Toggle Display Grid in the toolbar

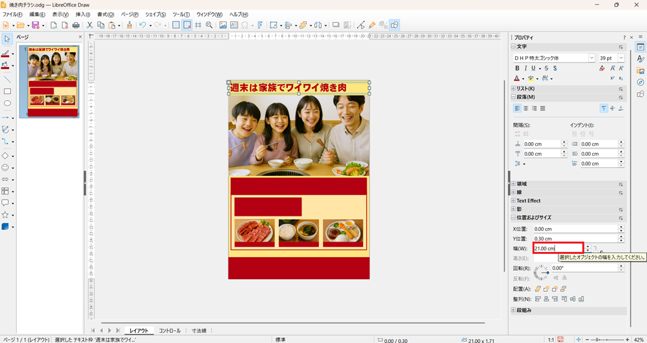(x=176, y=25)
